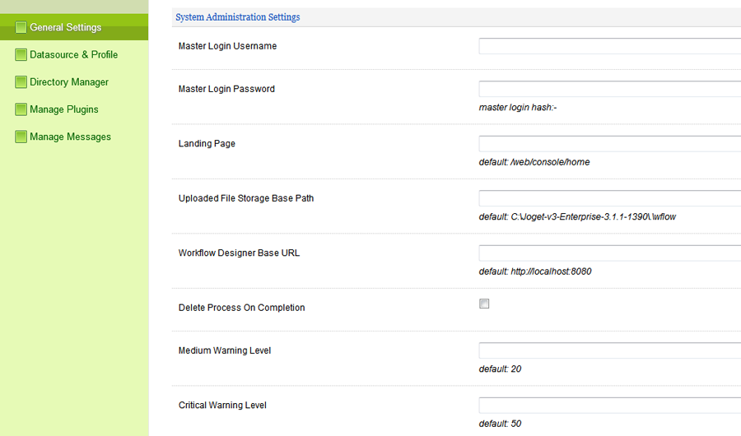The image size is (741, 436).
Task: Click the Workflow Designer Base URL field
Action: click(609, 253)
